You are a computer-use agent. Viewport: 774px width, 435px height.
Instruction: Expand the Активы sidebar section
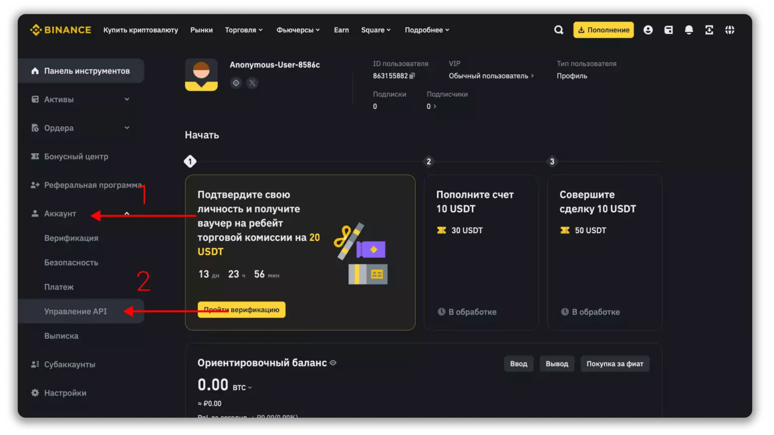point(127,99)
